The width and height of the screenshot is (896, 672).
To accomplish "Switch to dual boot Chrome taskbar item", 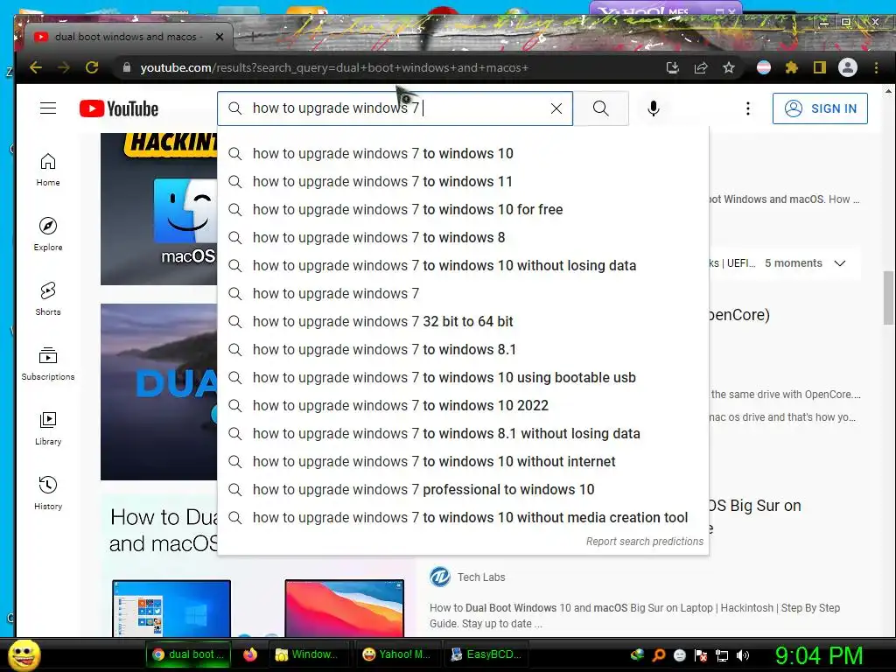I will [189, 654].
